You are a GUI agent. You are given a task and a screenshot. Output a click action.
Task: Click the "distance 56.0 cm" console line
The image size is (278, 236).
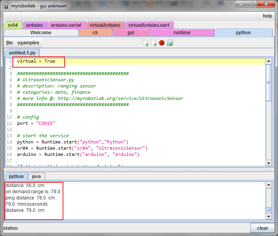coord(25,185)
